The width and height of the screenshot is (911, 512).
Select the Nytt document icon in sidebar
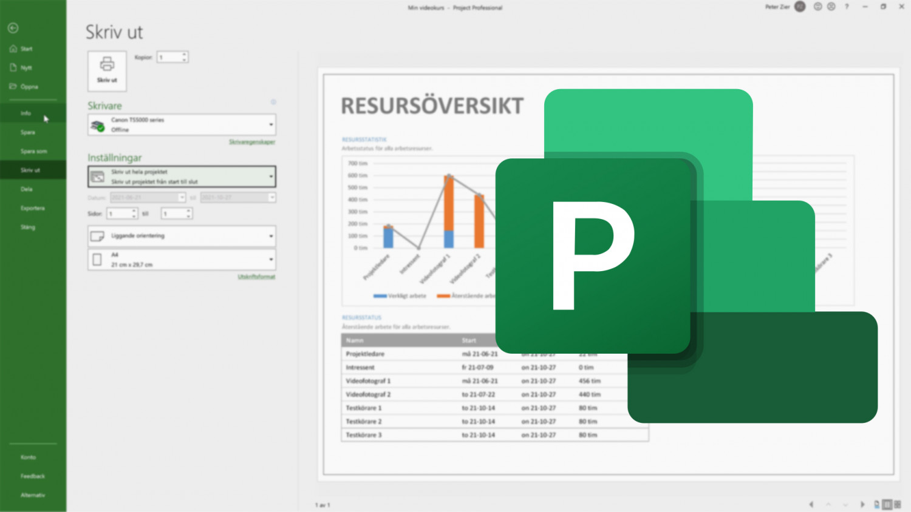(x=13, y=67)
